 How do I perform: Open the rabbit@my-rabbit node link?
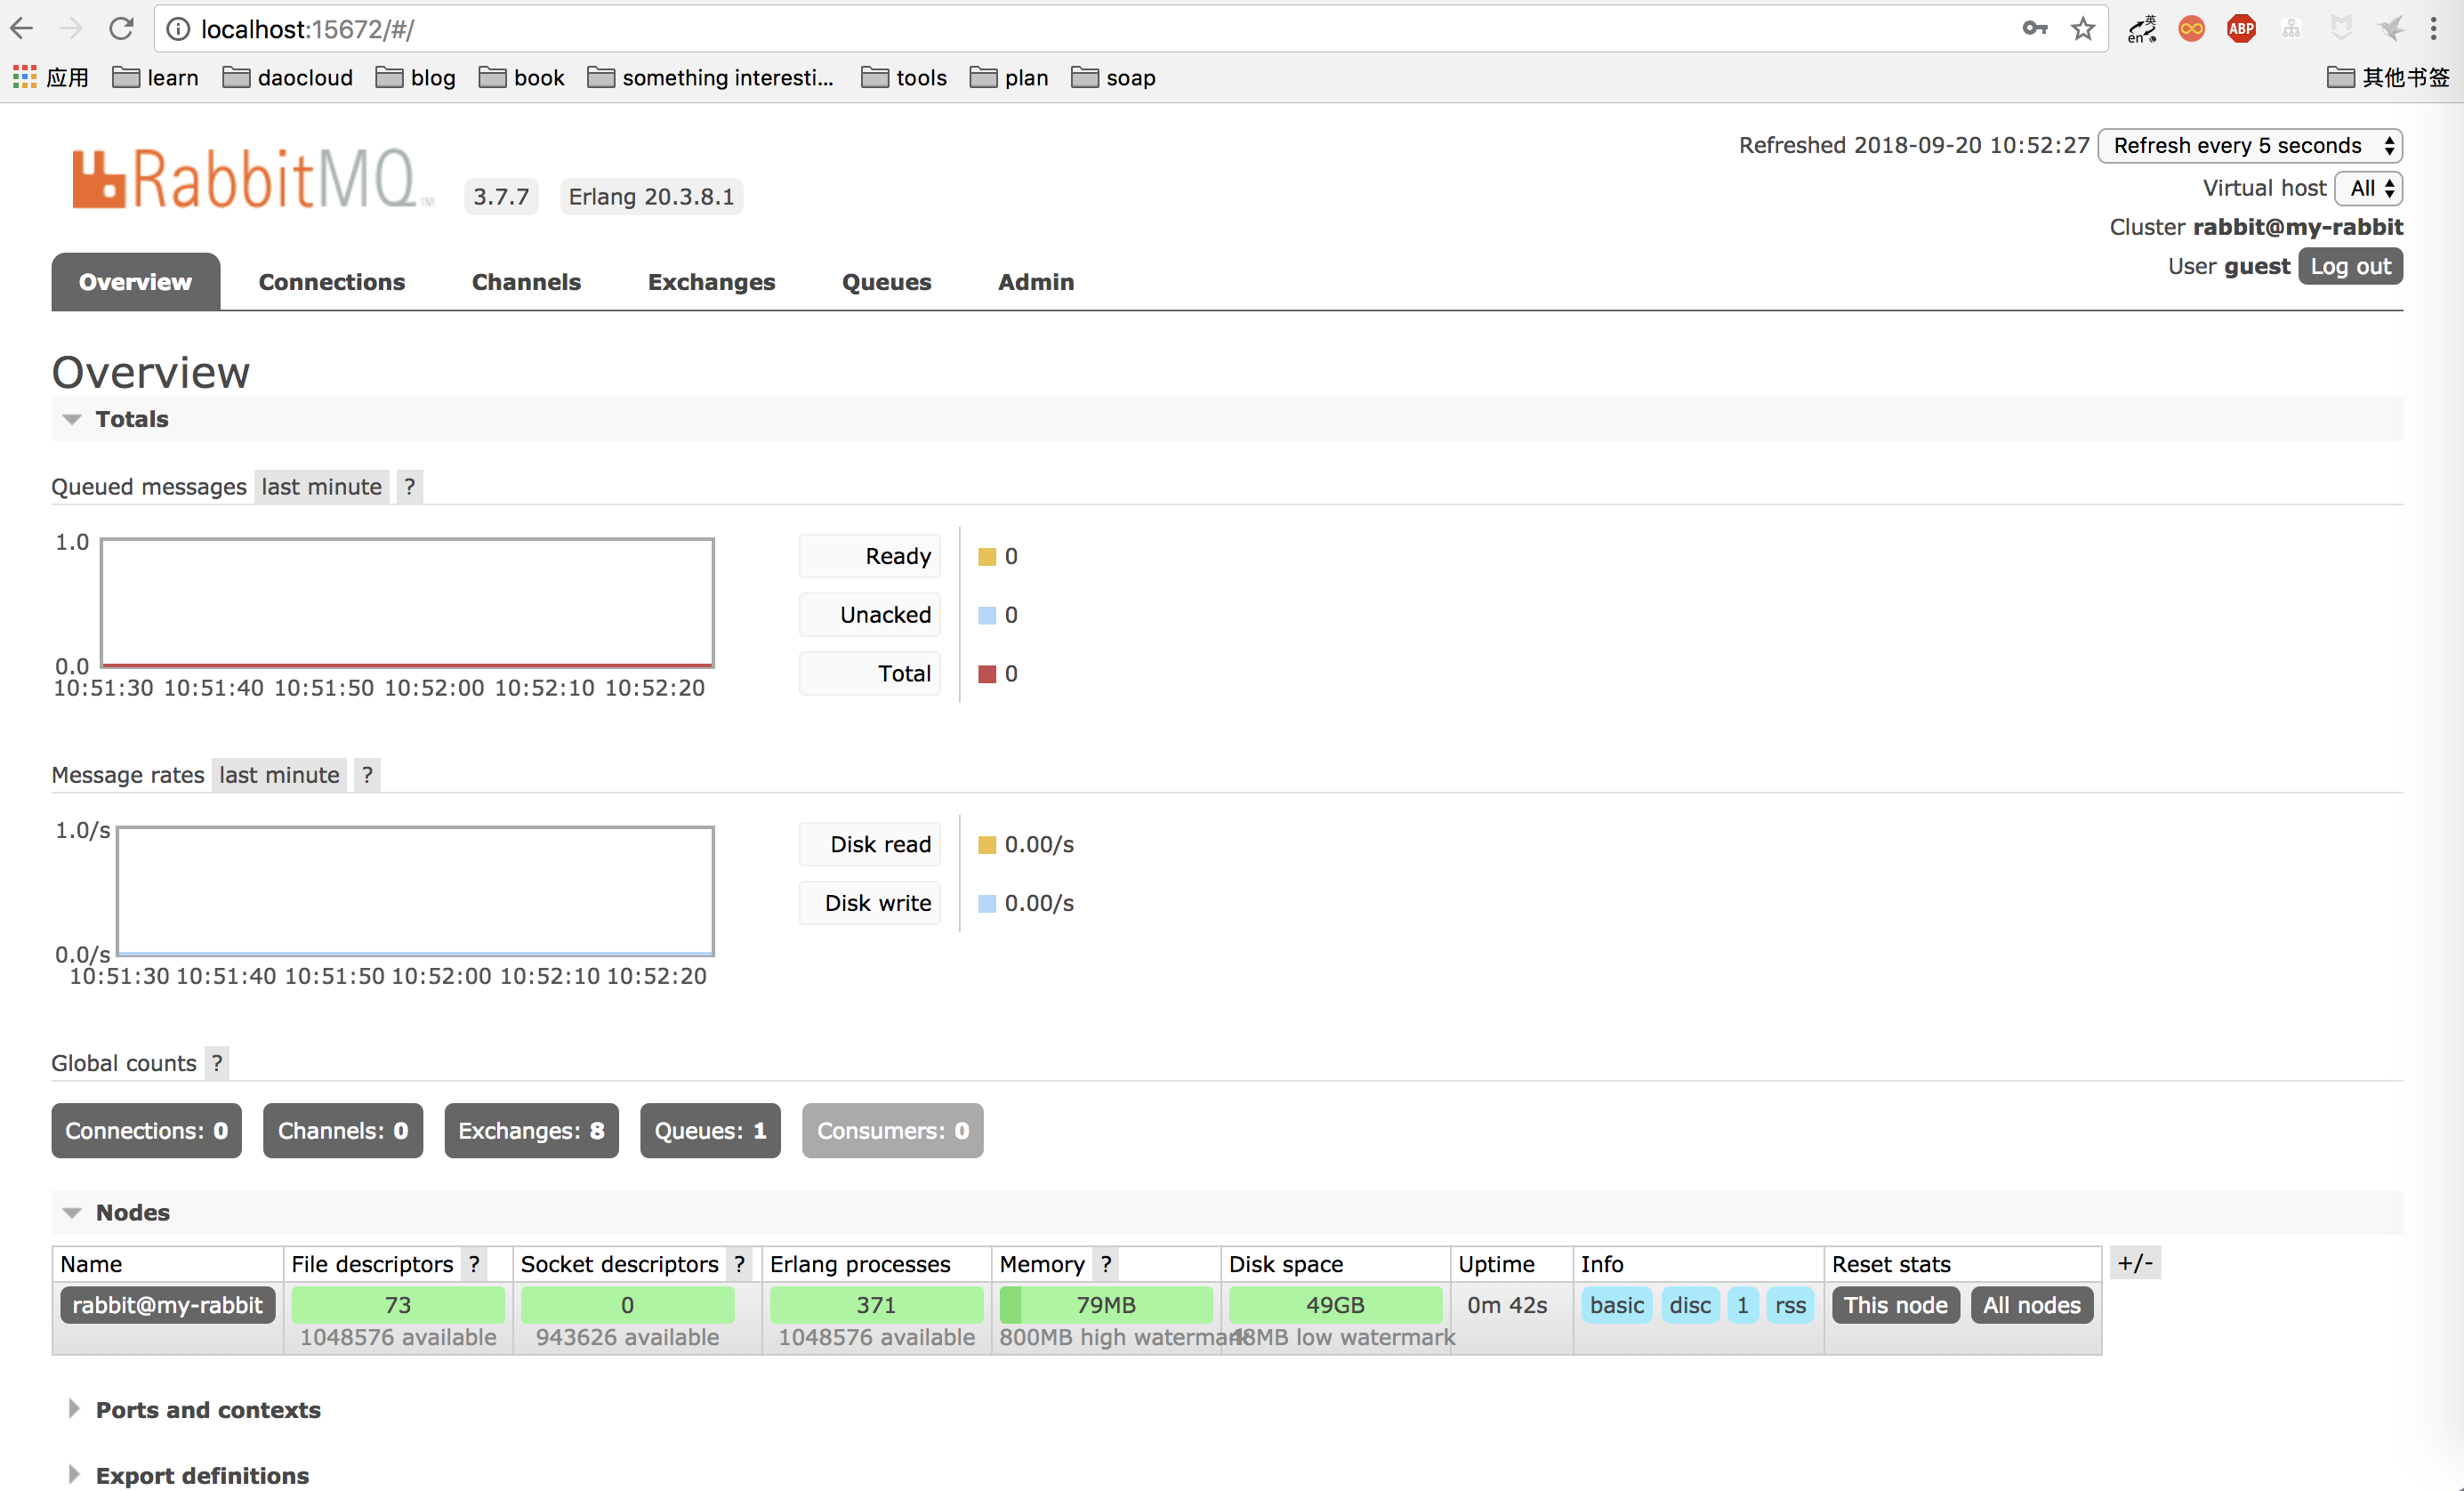click(x=167, y=1305)
